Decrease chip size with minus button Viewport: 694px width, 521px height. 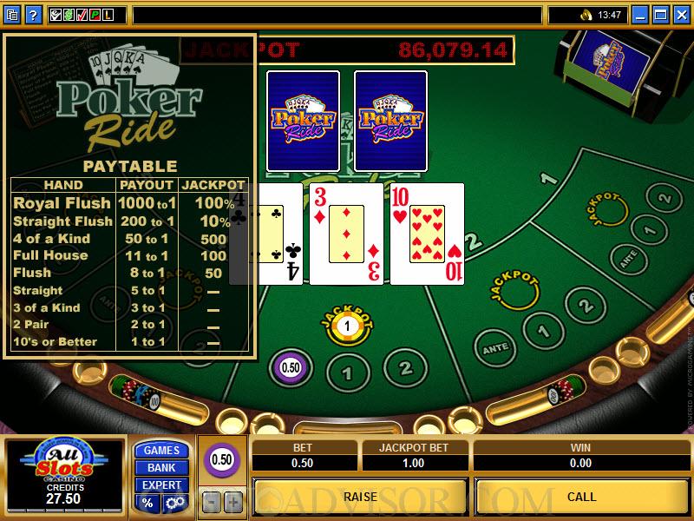[x=212, y=503]
